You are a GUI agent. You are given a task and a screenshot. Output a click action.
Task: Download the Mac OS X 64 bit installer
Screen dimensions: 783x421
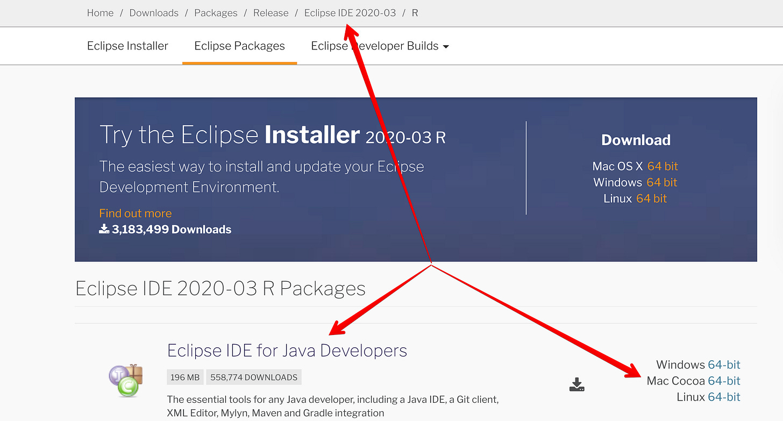coord(663,166)
